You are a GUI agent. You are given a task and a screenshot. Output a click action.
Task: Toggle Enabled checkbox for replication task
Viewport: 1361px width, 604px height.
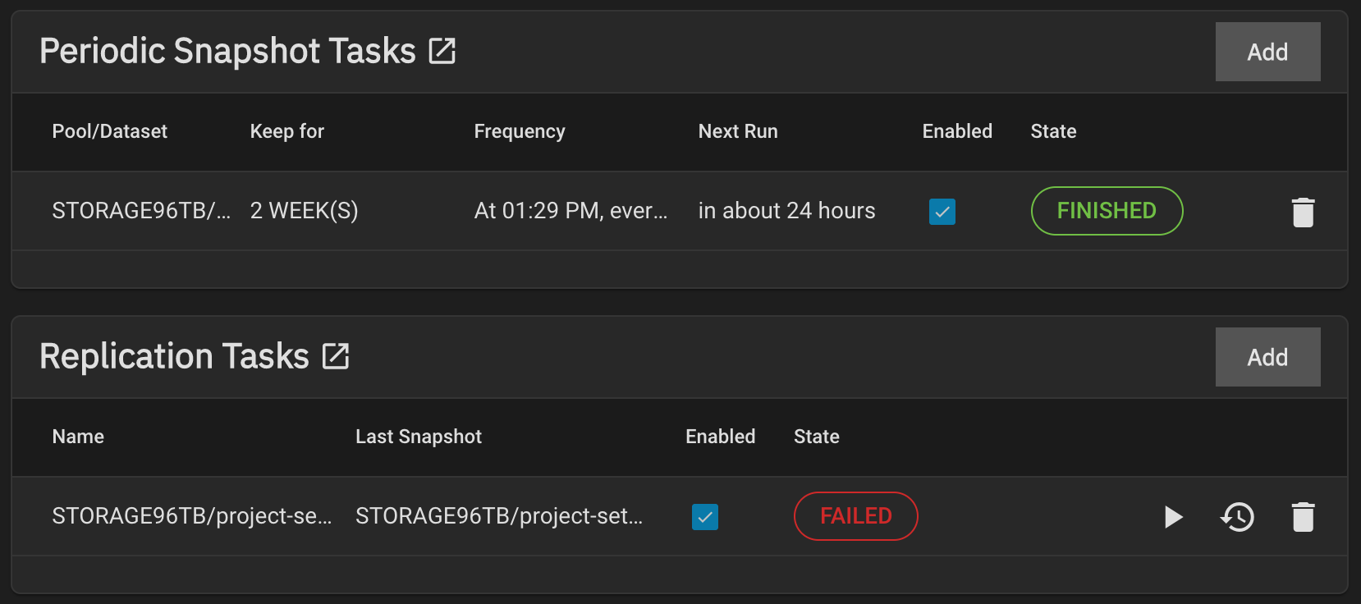704,517
